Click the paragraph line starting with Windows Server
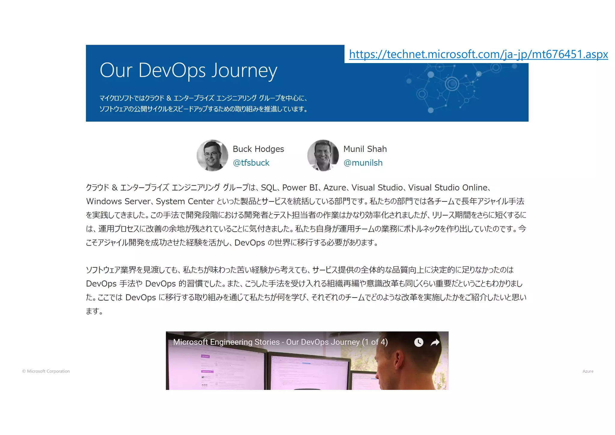The width and height of the screenshot is (615, 435). pos(305,201)
